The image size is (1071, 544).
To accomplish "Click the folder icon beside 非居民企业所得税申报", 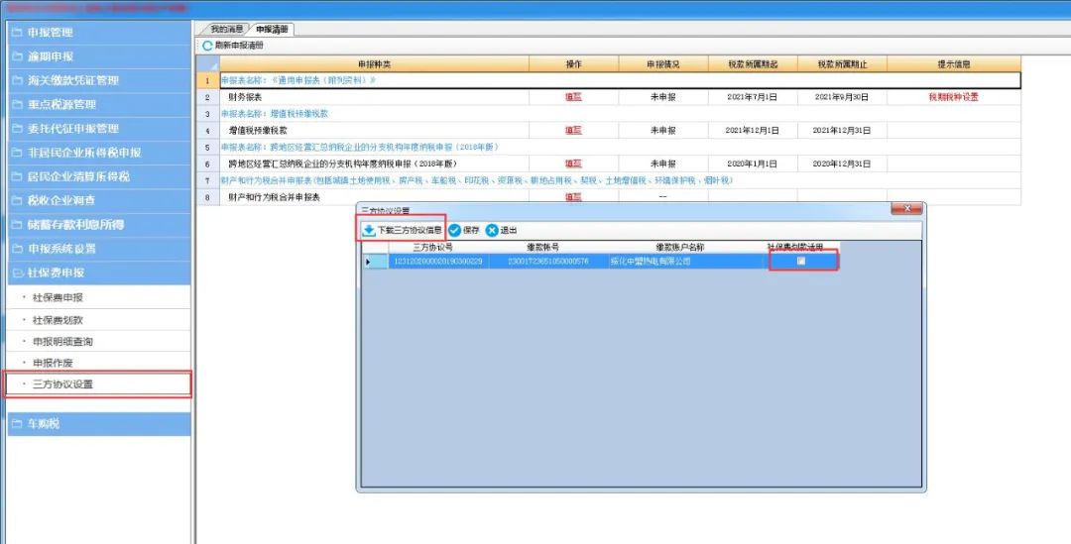I will pos(17,153).
